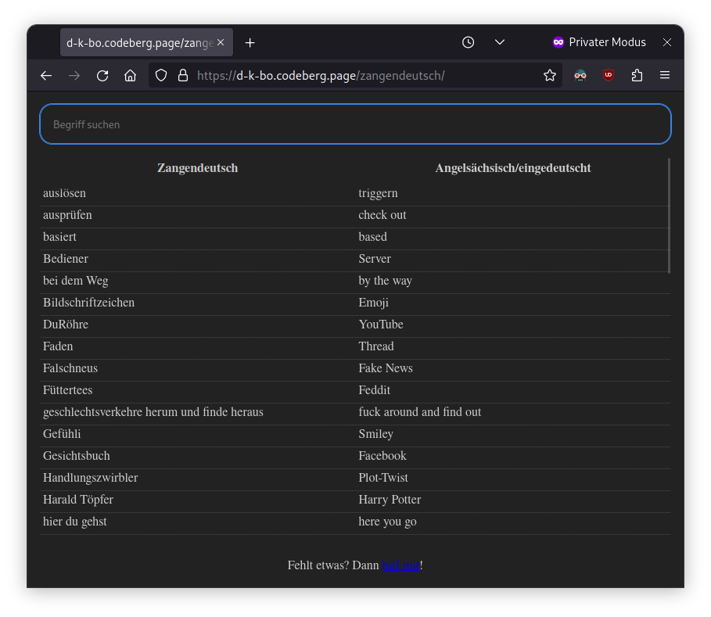Expand the list all tabs chevron
Image resolution: width=711 pixels, height=617 pixels.
(500, 42)
